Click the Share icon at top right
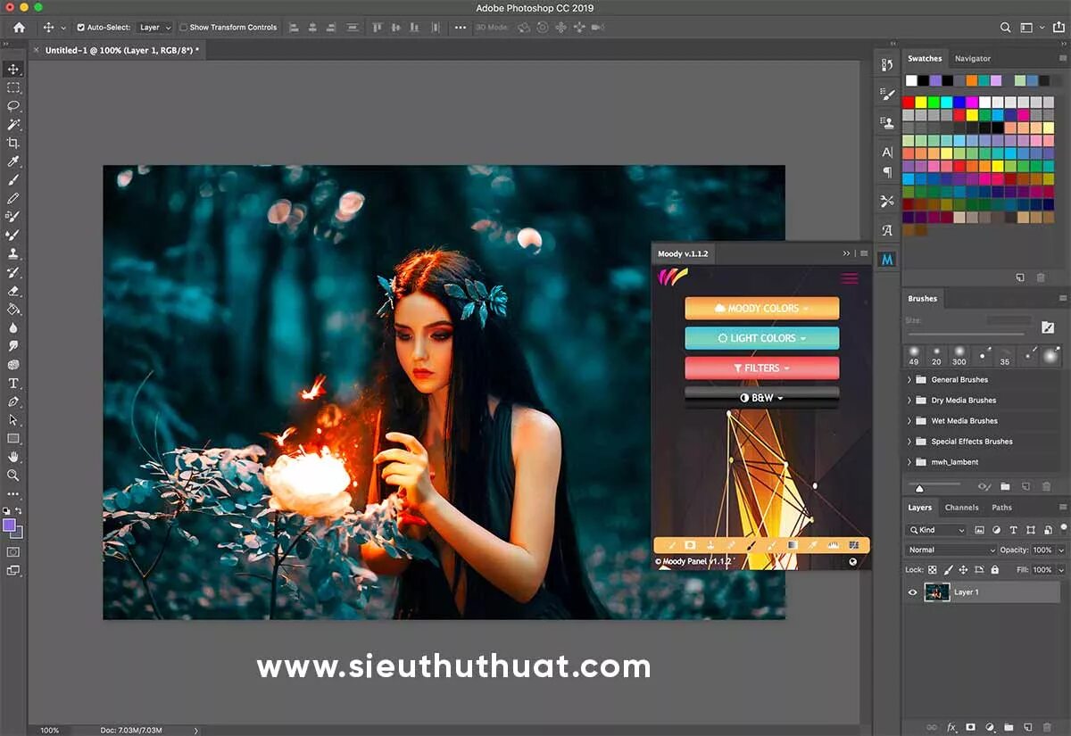This screenshot has width=1071, height=736. [x=1059, y=28]
